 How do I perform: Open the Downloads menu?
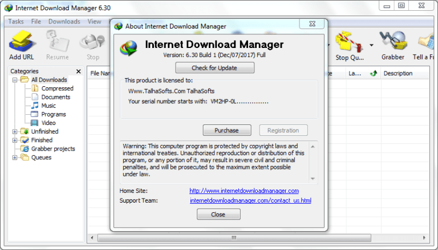pyautogui.click(x=64, y=22)
